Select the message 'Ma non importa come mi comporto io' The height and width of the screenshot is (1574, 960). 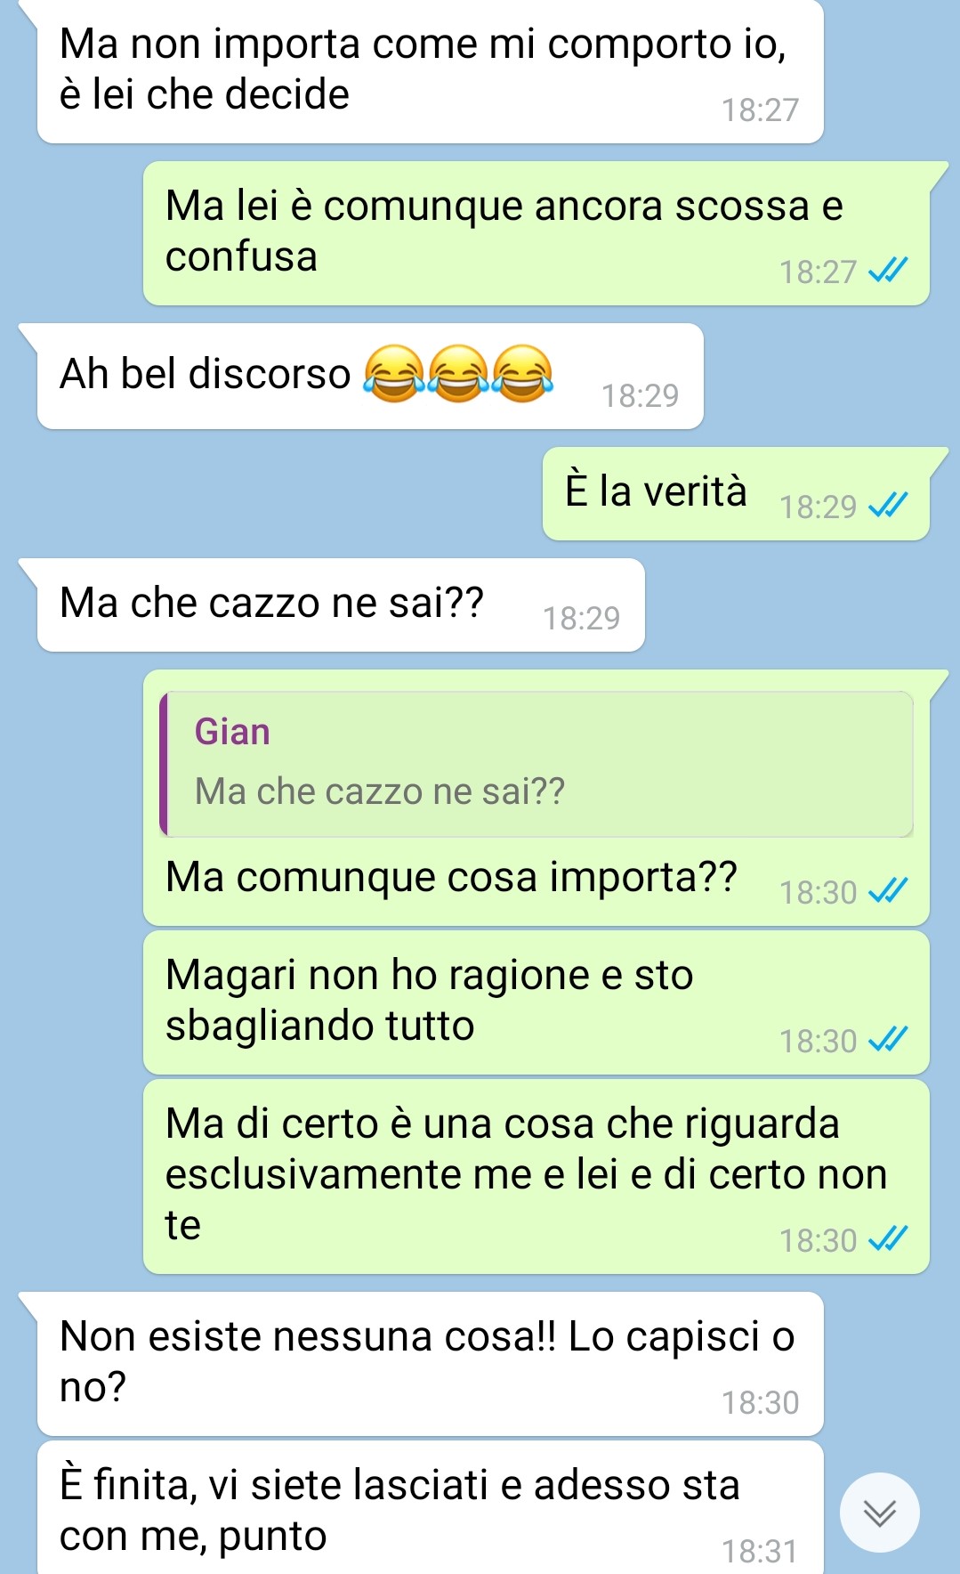tap(431, 71)
